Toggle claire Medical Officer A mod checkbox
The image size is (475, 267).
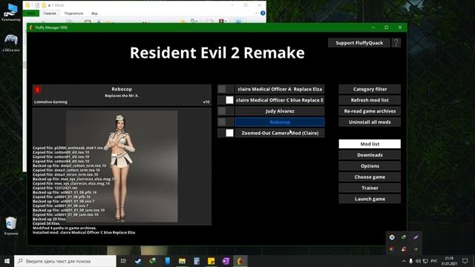click(226, 89)
